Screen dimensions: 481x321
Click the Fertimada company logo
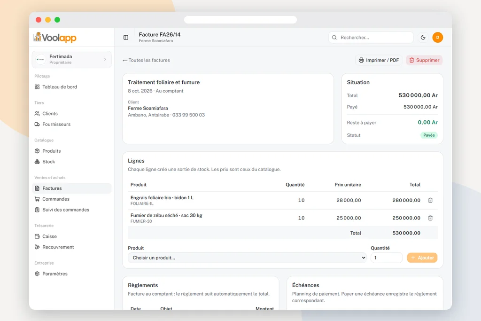(41, 59)
